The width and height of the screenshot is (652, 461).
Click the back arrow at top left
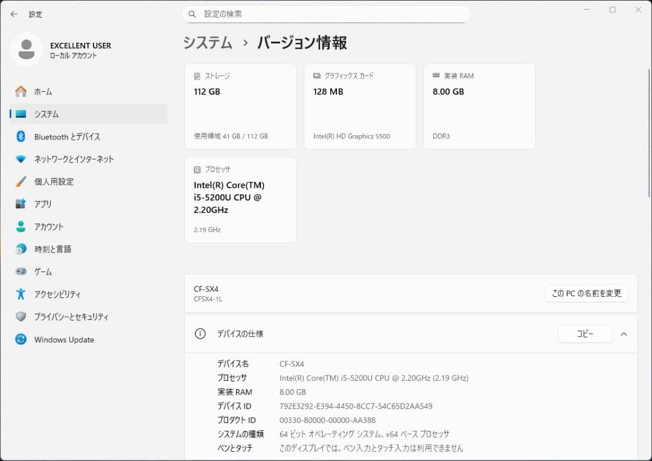13,14
